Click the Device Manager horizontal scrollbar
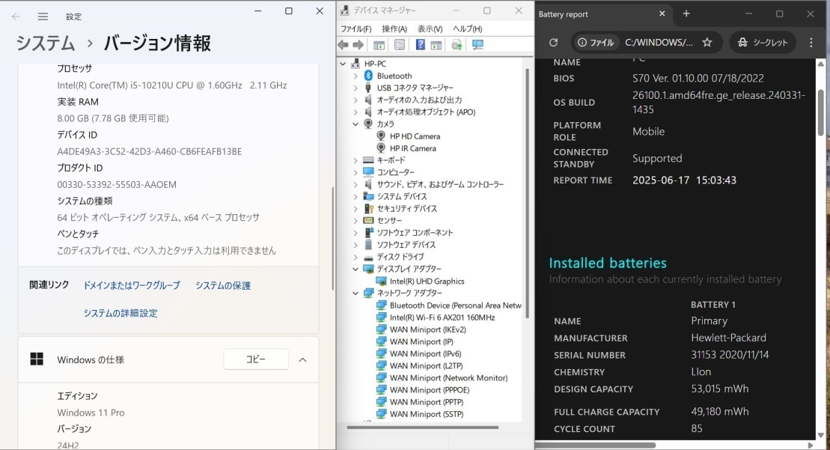 pos(422,428)
